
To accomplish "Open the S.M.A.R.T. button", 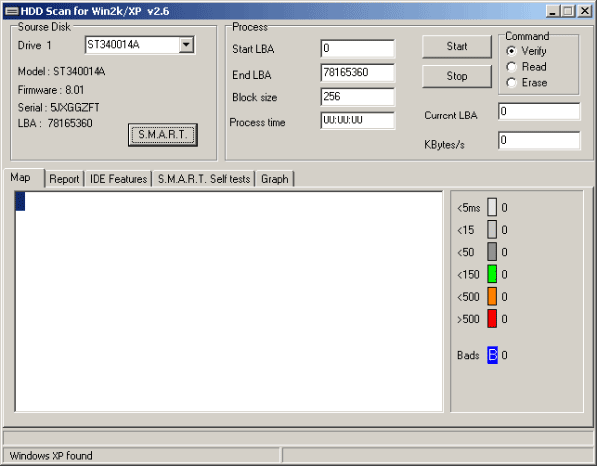I will (163, 134).
